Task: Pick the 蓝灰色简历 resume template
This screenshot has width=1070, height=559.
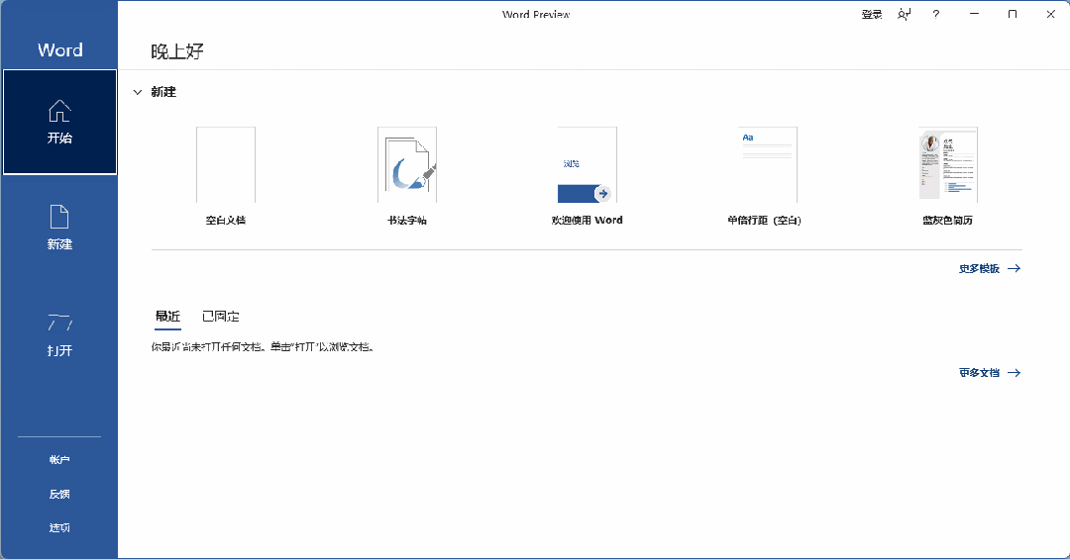Action: 948,176
